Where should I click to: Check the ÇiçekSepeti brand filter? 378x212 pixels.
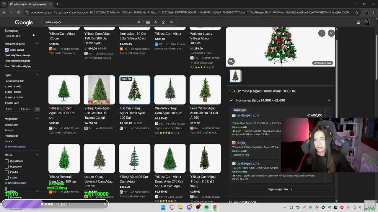[6, 161]
